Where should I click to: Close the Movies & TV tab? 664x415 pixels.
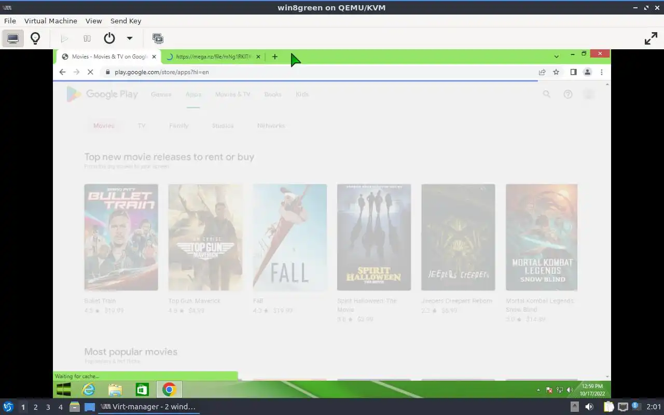click(154, 57)
